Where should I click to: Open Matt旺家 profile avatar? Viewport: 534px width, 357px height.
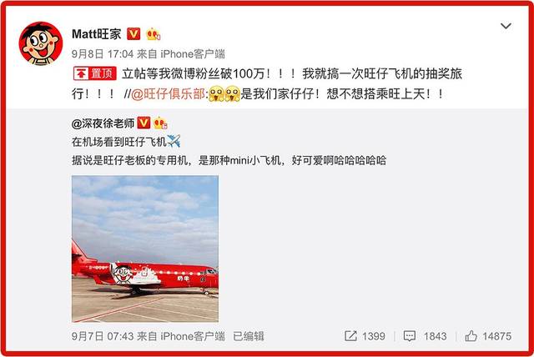(41, 43)
